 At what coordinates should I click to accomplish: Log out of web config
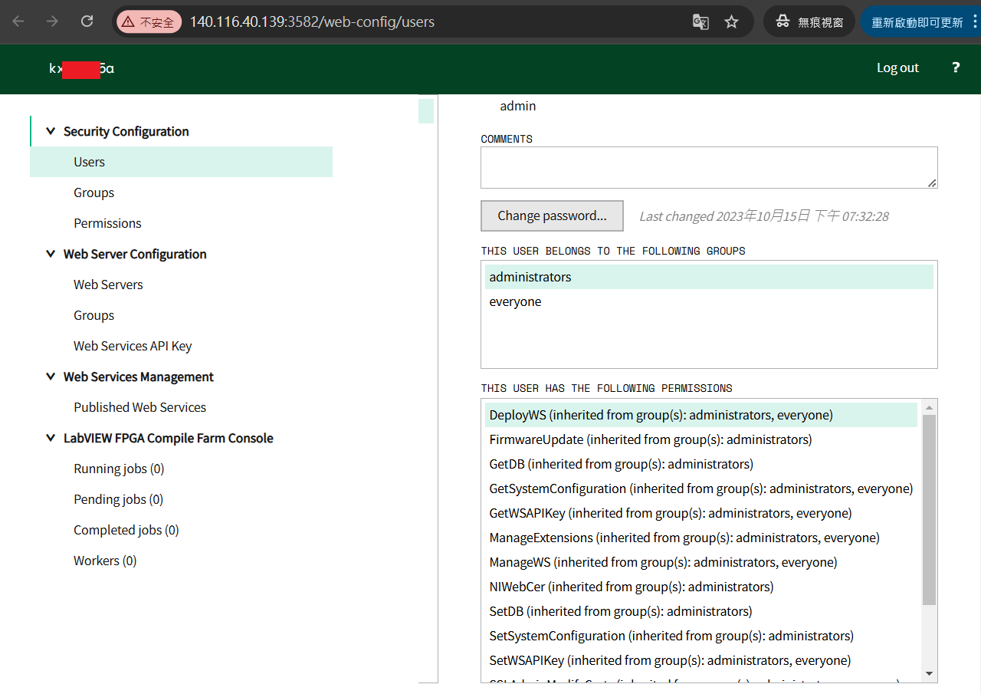tap(897, 67)
